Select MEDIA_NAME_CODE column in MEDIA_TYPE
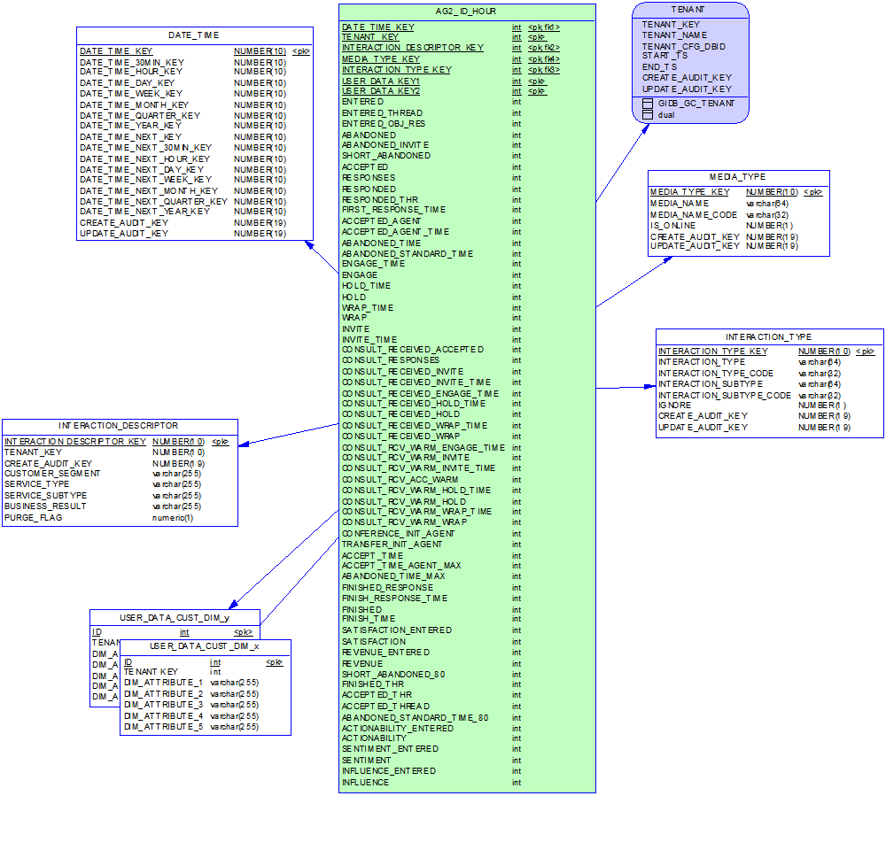 tap(694, 214)
